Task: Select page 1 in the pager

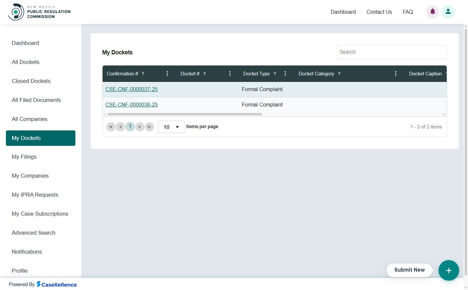Action: pyautogui.click(x=130, y=126)
